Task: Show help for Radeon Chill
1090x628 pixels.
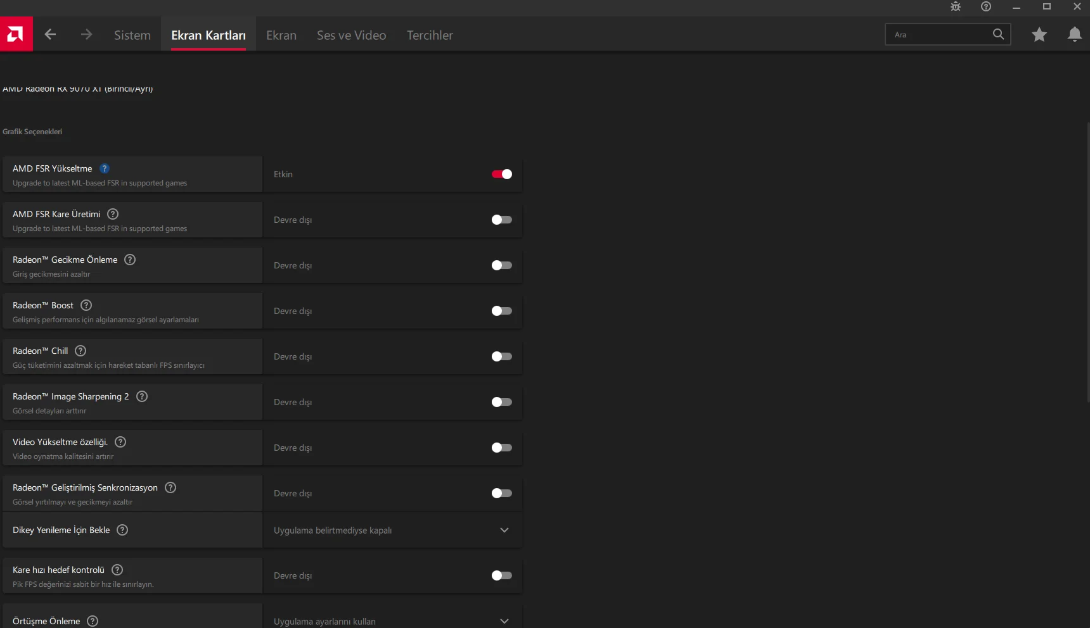Action: (x=80, y=351)
